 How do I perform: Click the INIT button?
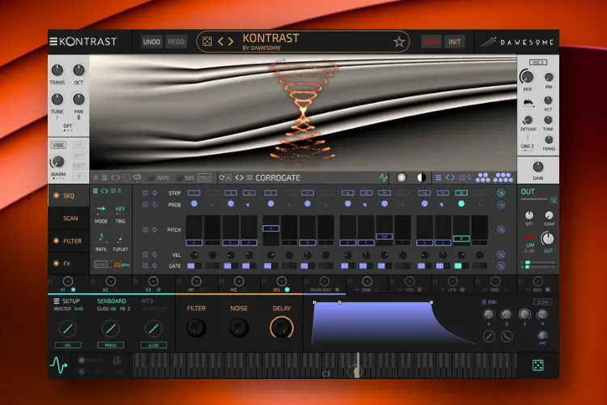click(455, 41)
